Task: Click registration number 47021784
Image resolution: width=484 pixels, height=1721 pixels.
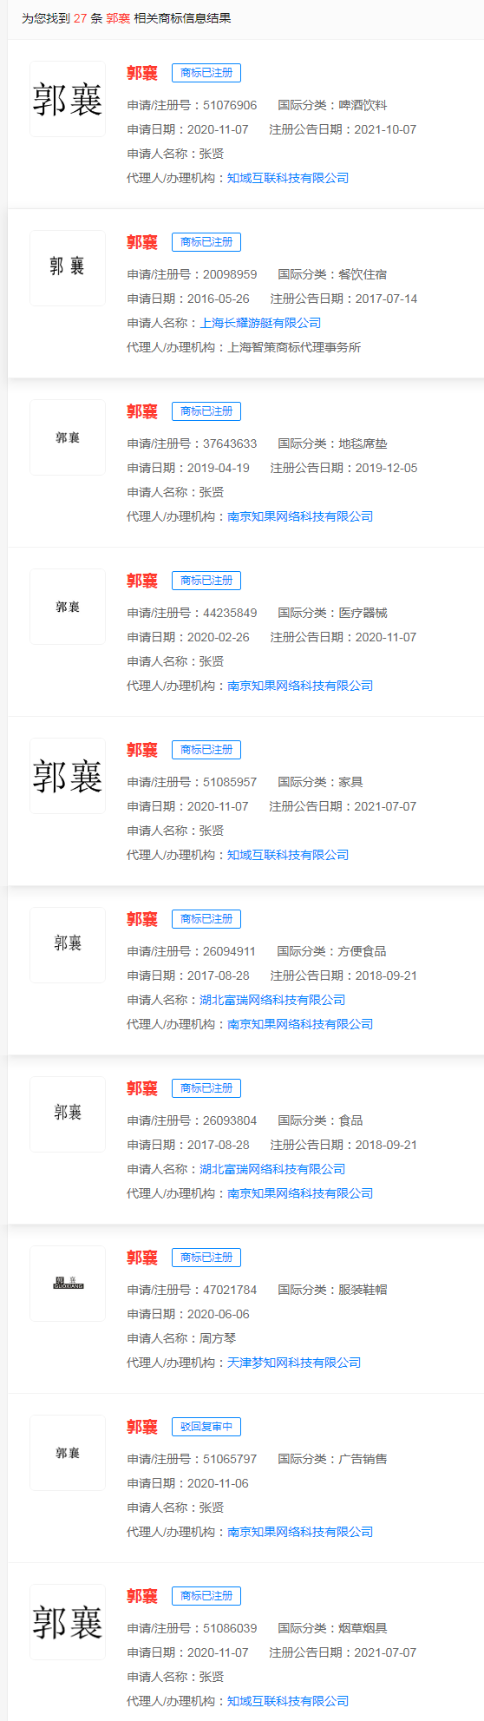Action: coord(230,1290)
